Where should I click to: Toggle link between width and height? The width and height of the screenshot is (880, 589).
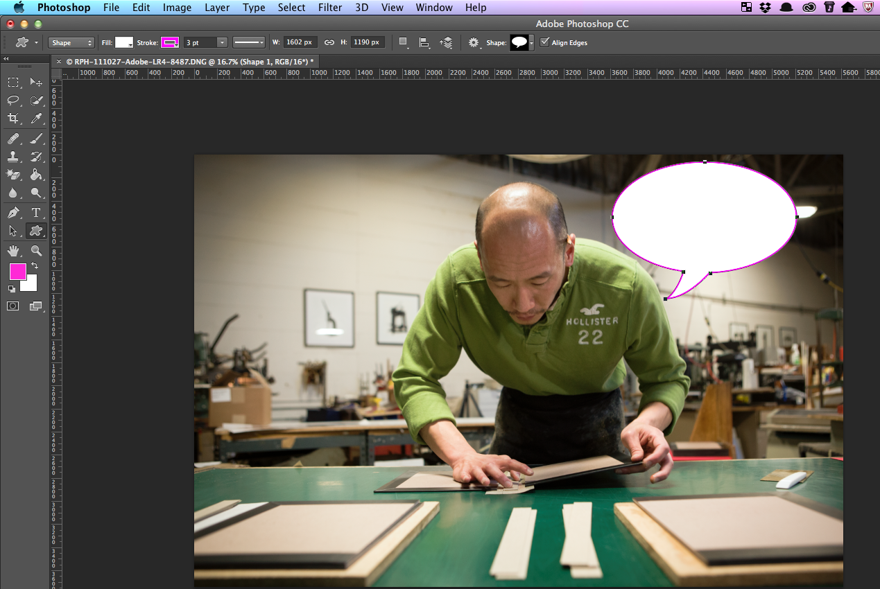point(329,42)
